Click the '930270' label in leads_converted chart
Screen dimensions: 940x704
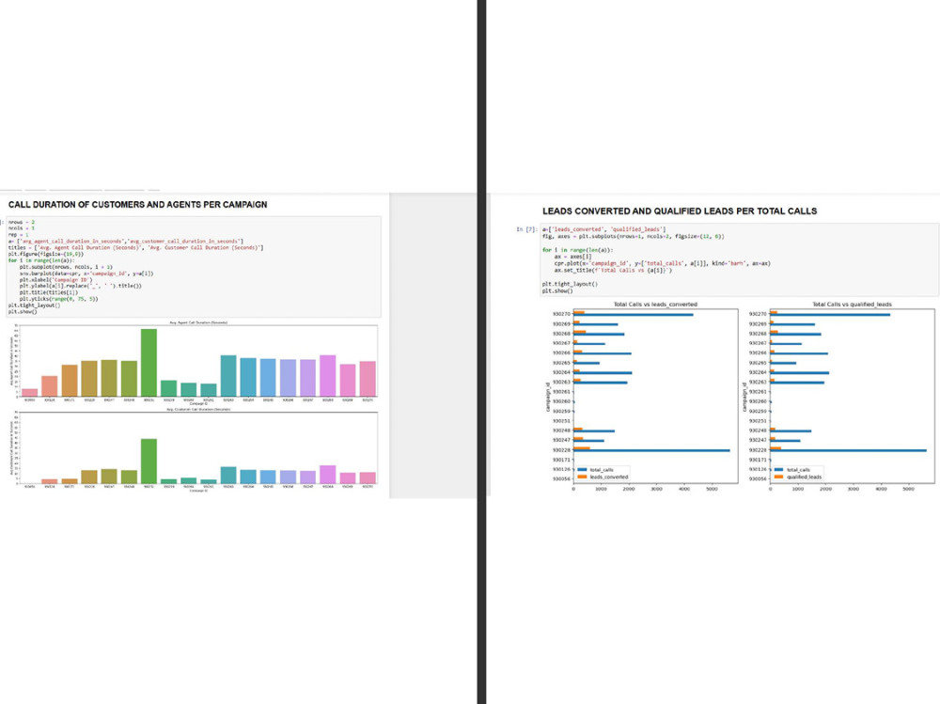click(561, 314)
